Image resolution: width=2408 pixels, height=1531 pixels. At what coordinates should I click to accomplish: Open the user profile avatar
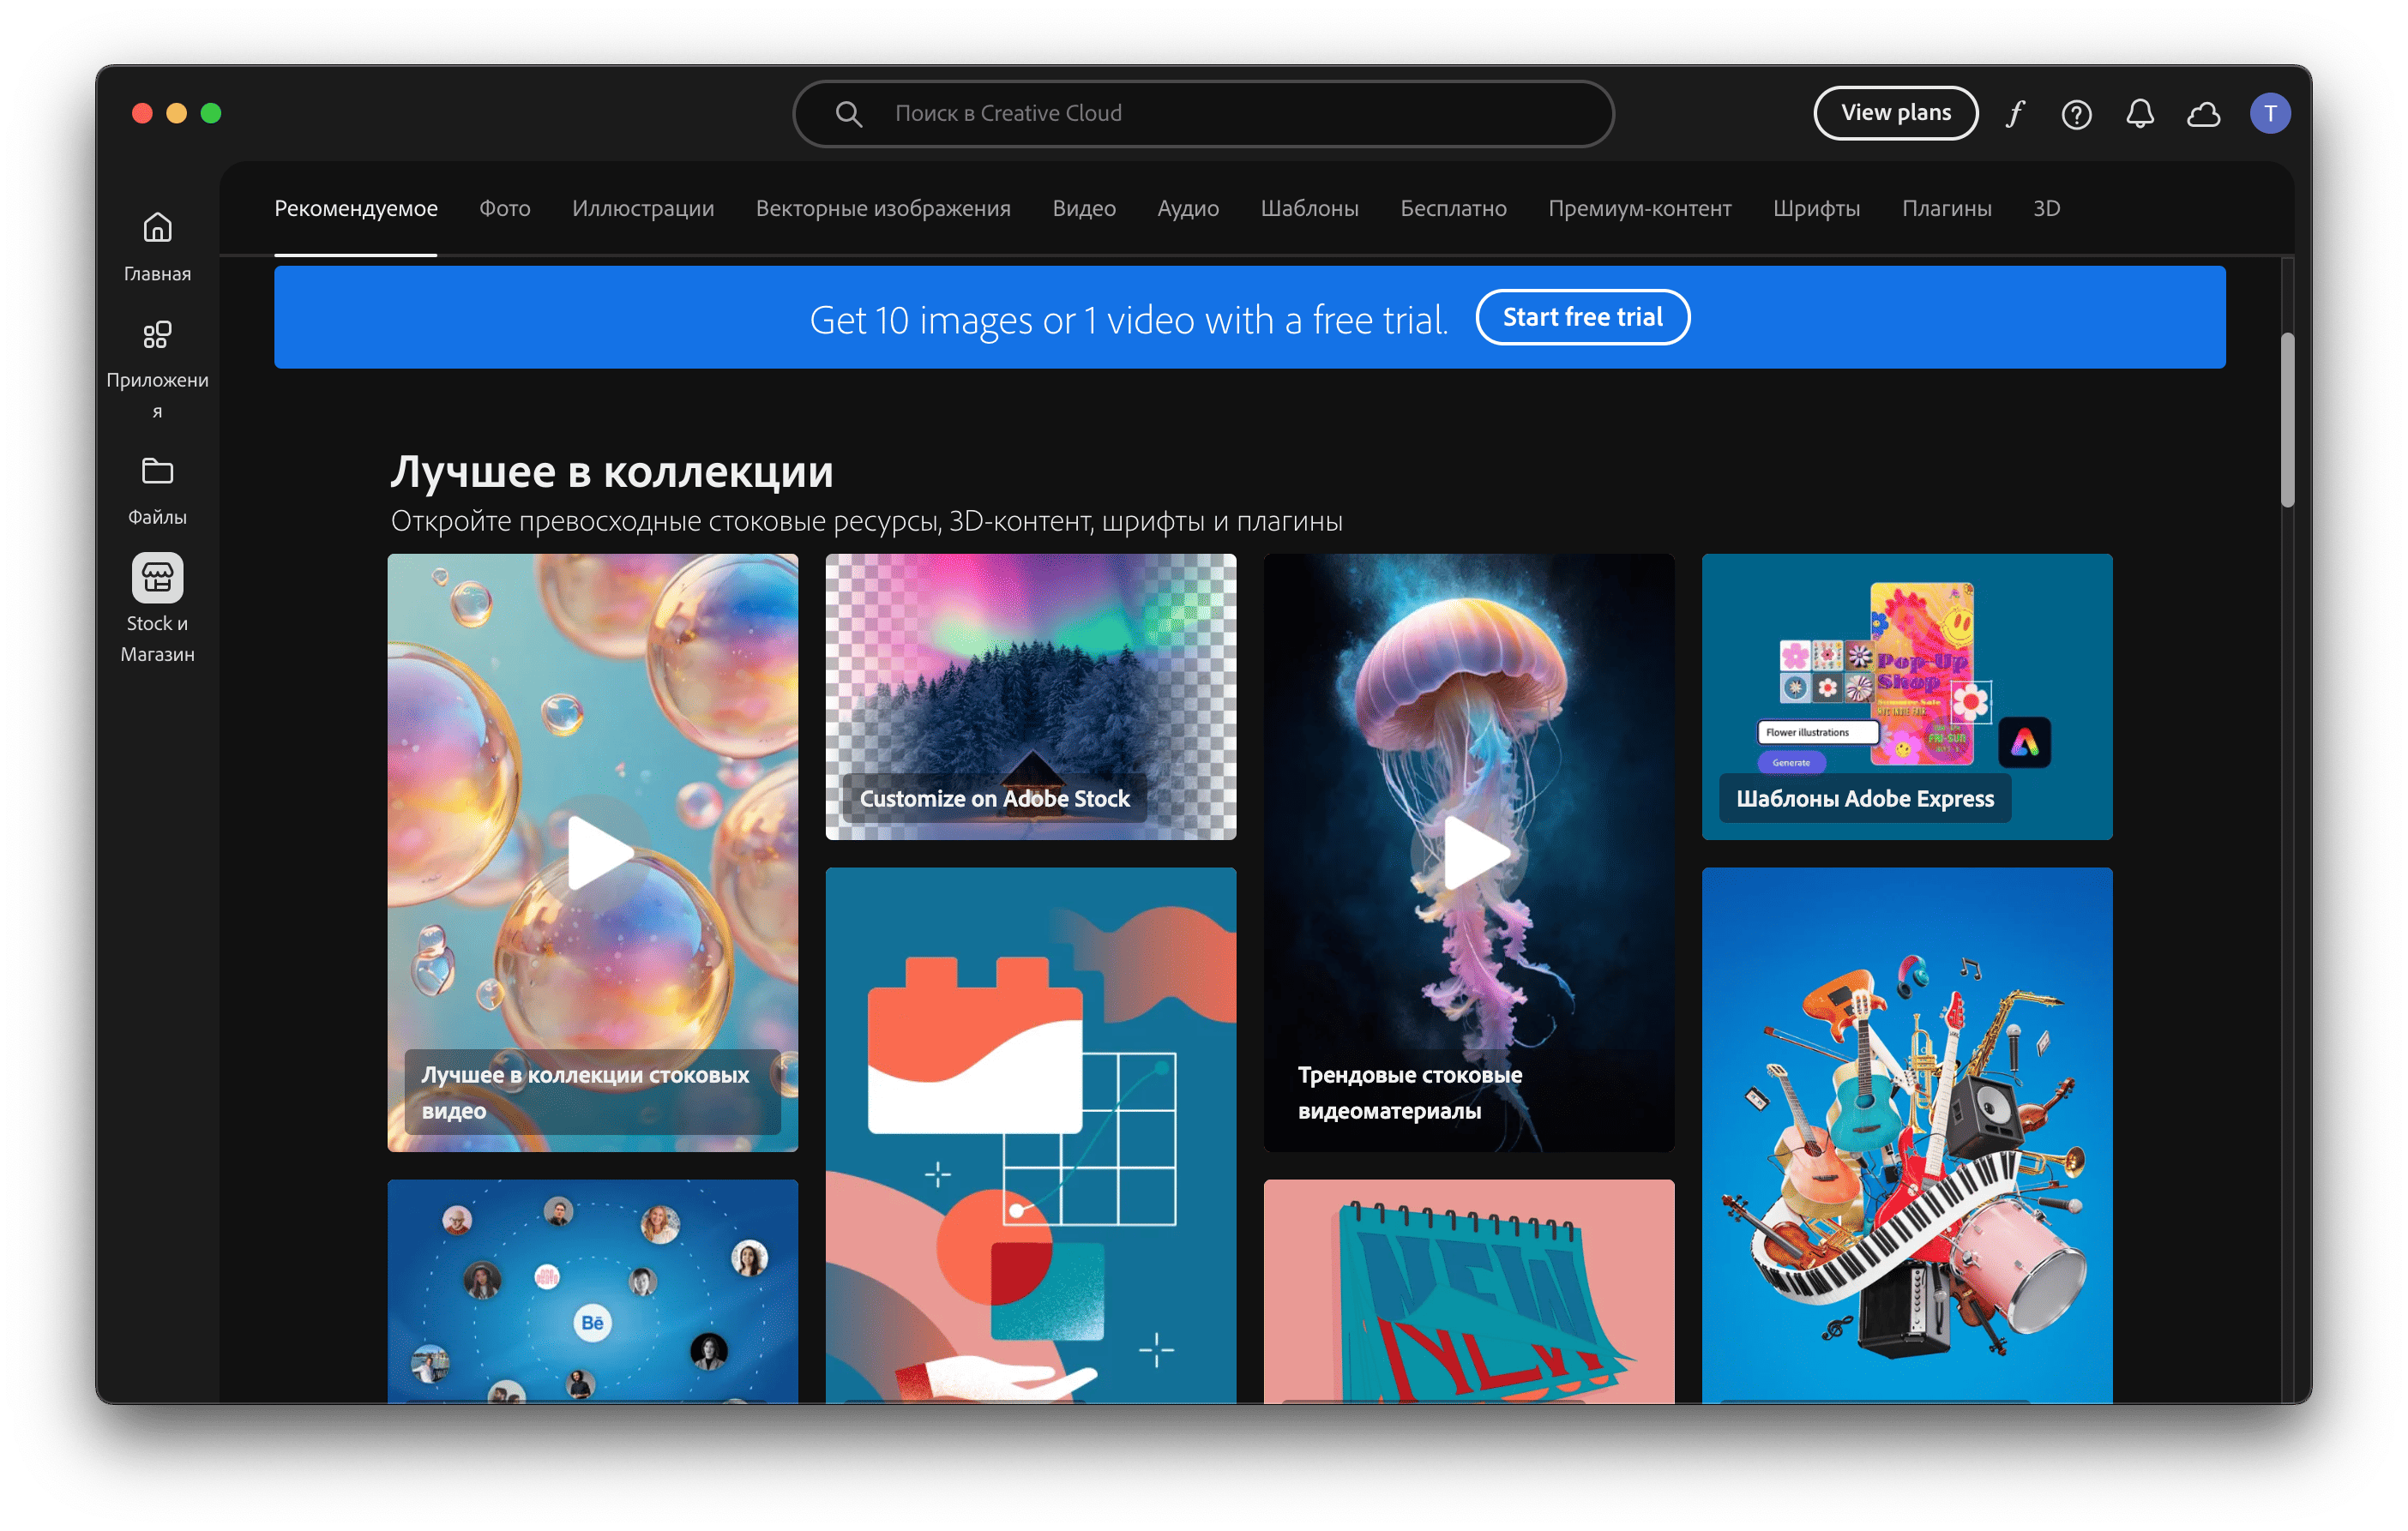click(x=2270, y=113)
